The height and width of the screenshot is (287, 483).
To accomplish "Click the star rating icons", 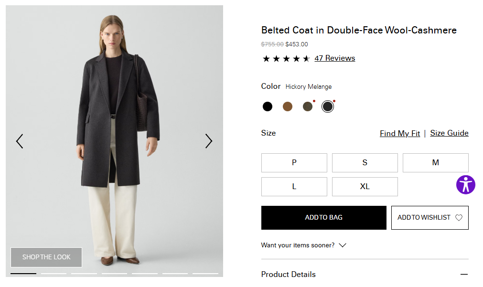I will tap(286, 59).
